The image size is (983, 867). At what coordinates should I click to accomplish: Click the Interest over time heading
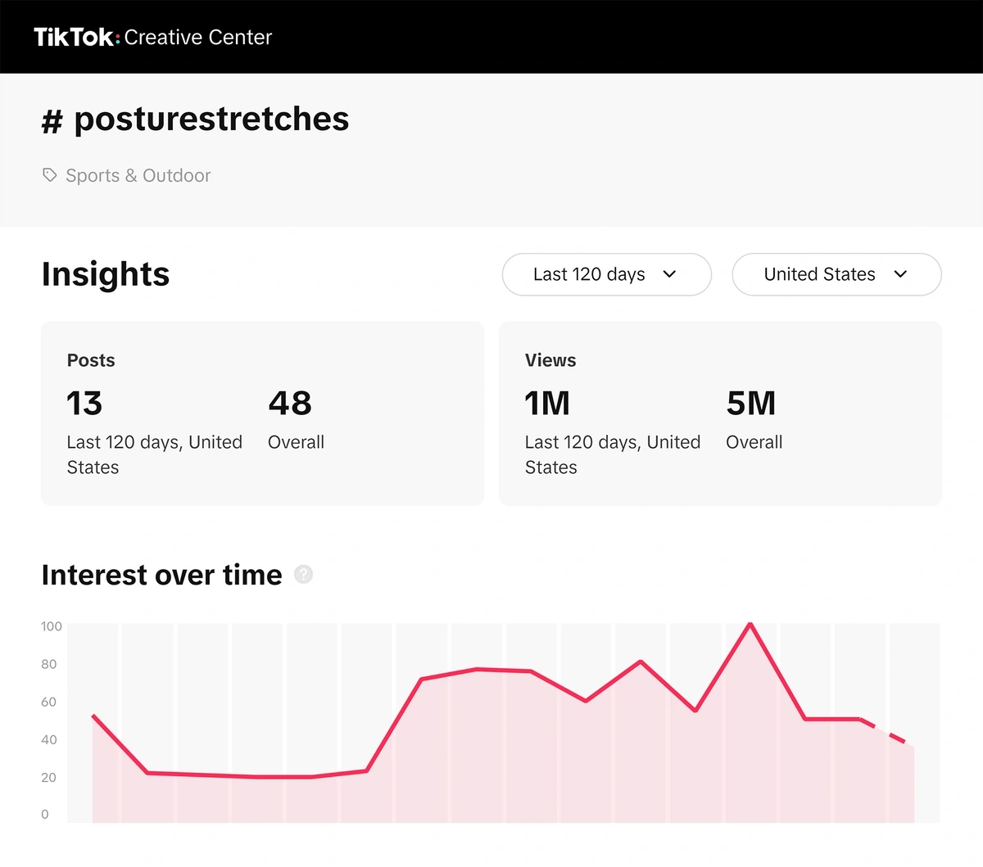click(162, 575)
